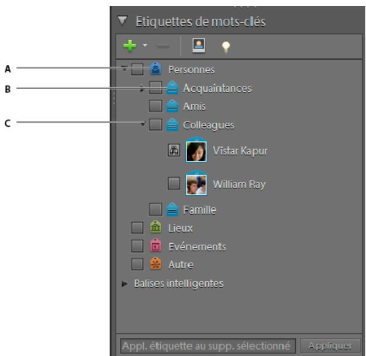Select the Amis label

point(195,106)
